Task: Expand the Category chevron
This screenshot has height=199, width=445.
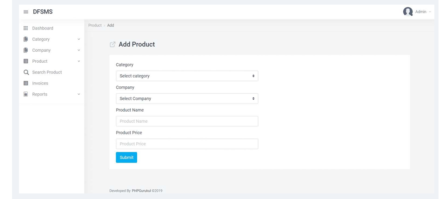Action: pyautogui.click(x=79, y=39)
